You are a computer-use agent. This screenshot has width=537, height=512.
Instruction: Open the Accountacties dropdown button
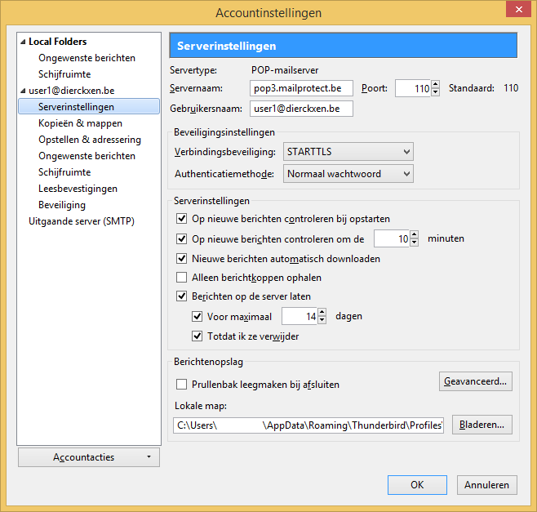pyautogui.click(x=88, y=457)
